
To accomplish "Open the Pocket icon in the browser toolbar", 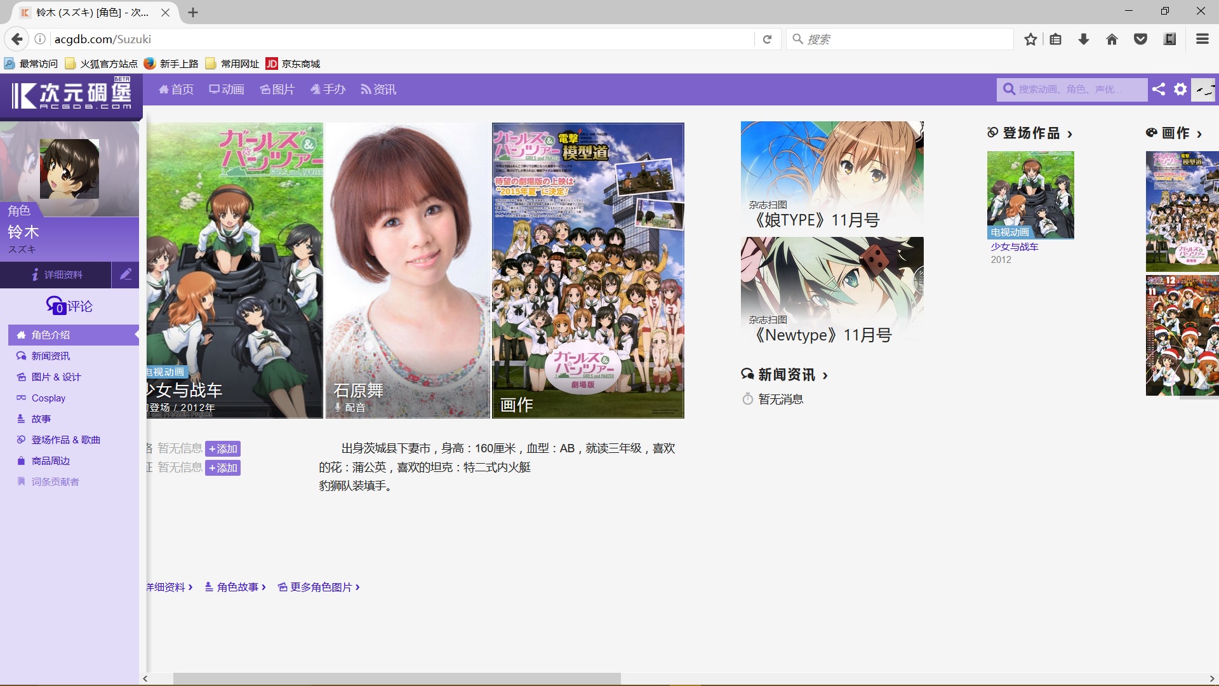I will click(x=1140, y=39).
